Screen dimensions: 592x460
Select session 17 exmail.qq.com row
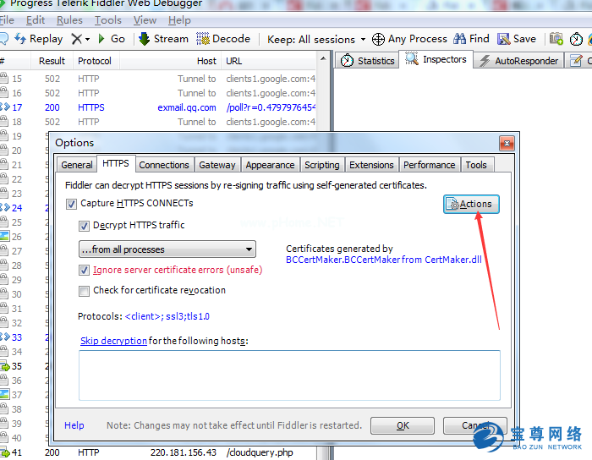158,107
